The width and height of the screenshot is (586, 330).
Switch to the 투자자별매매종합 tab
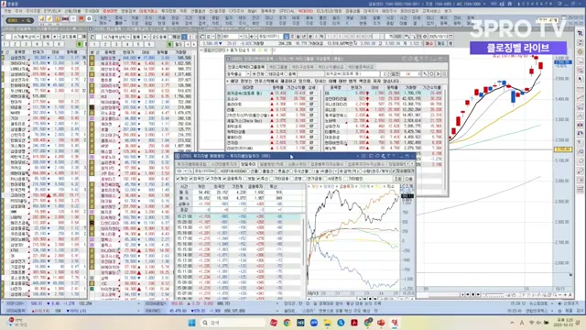pos(191,164)
